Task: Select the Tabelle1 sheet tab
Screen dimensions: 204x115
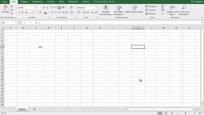Action: coord(22,109)
